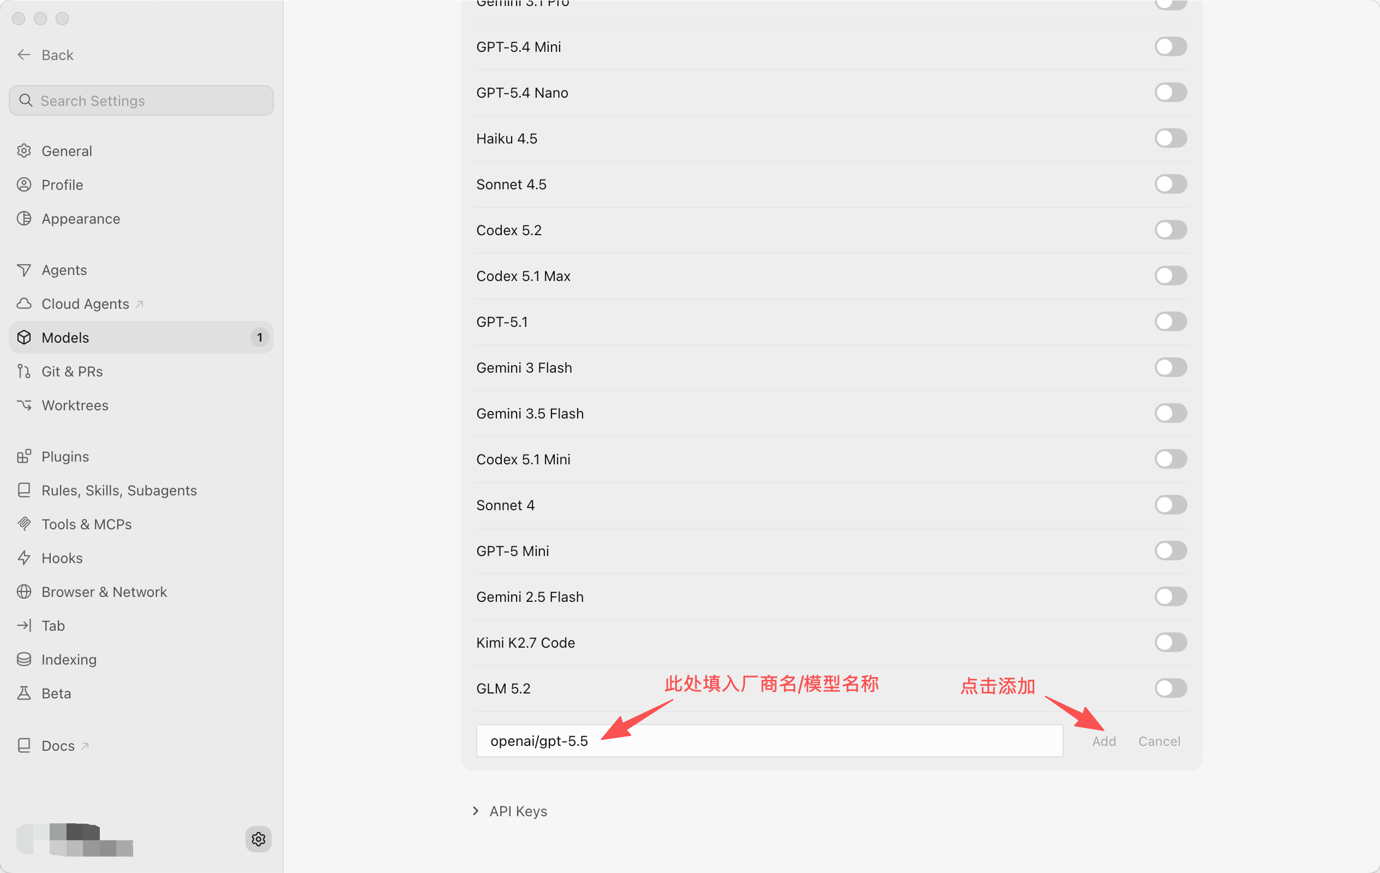Open the Hooks settings page
This screenshot has width=1380, height=873.
click(141, 558)
